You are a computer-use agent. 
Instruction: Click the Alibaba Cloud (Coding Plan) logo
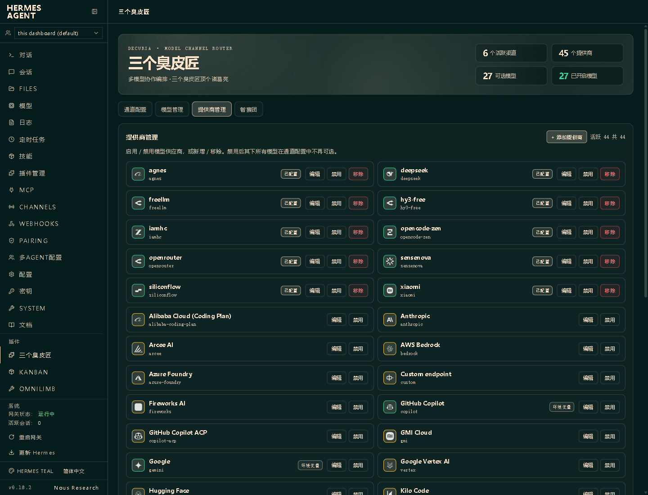pos(138,320)
